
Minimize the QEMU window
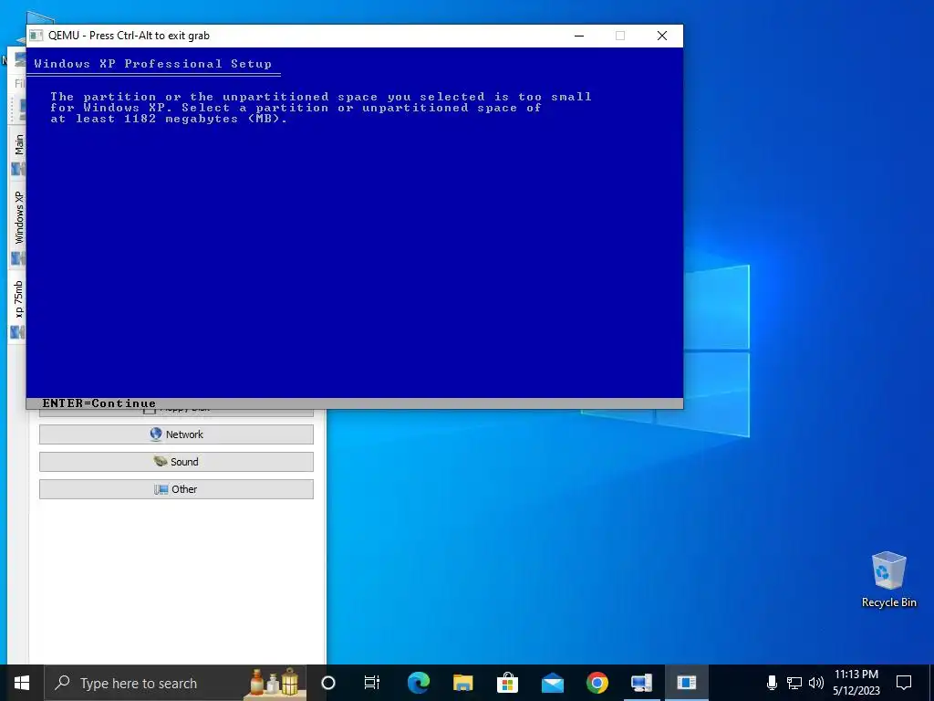(579, 36)
